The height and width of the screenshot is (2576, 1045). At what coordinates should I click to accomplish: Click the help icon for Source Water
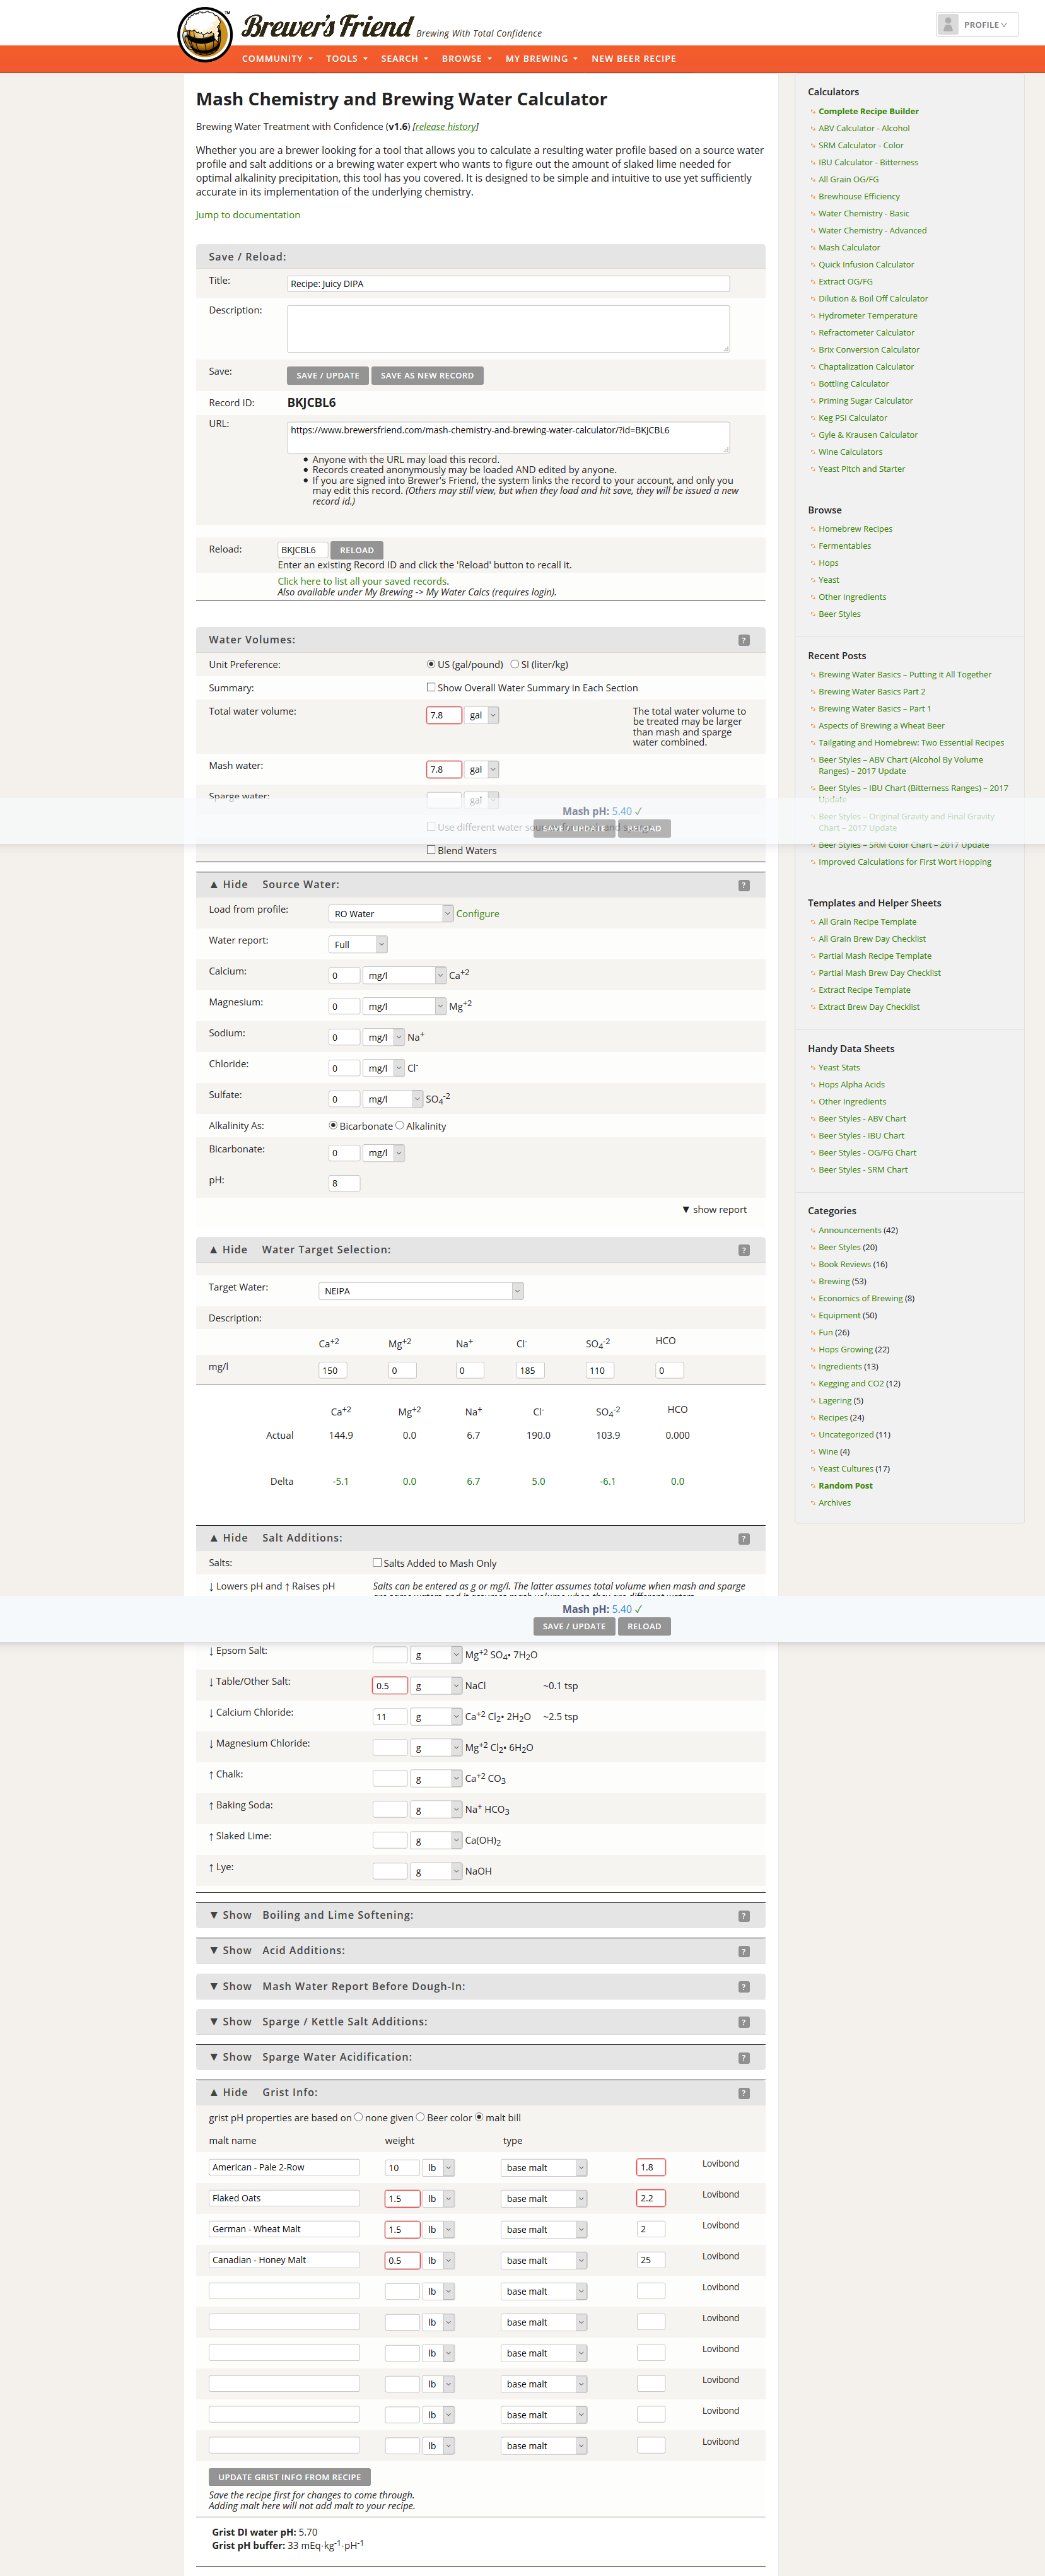tap(743, 885)
